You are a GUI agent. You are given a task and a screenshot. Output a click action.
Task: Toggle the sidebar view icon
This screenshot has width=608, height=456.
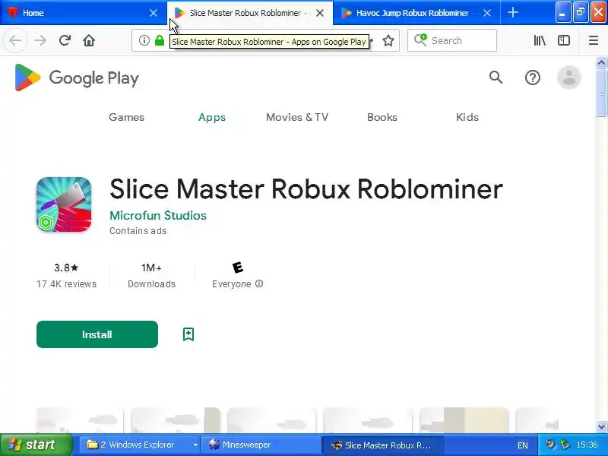coord(563,40)
